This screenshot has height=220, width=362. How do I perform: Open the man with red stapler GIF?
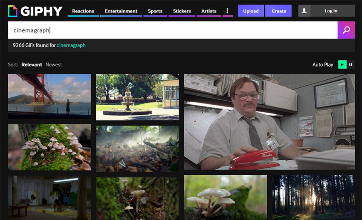(270, 122)
